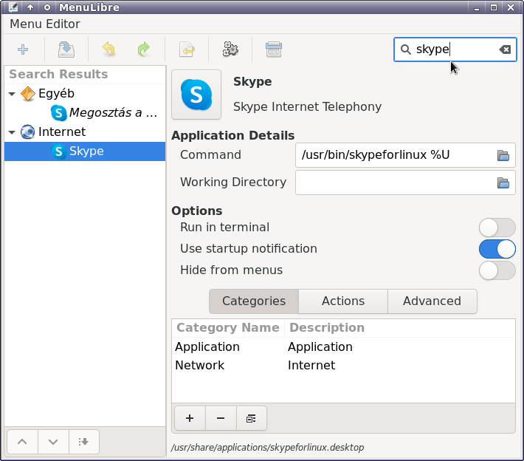Switch to the Categories tab
Viewport: 524px width, 461px height.
[x=254, y=301]
